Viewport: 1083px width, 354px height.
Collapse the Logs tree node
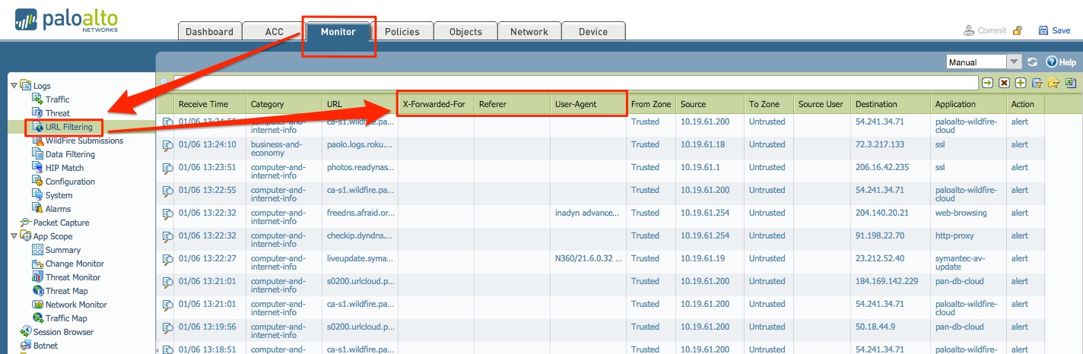click(x=14, y=86)
